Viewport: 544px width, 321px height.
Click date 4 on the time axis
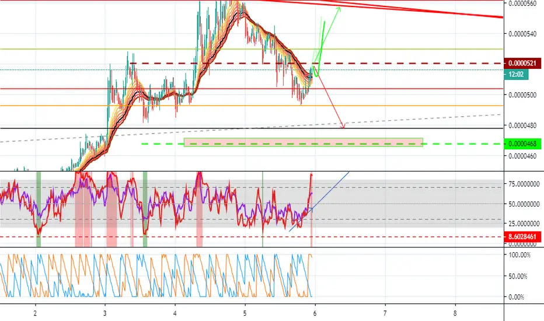[x=175, y=313]
